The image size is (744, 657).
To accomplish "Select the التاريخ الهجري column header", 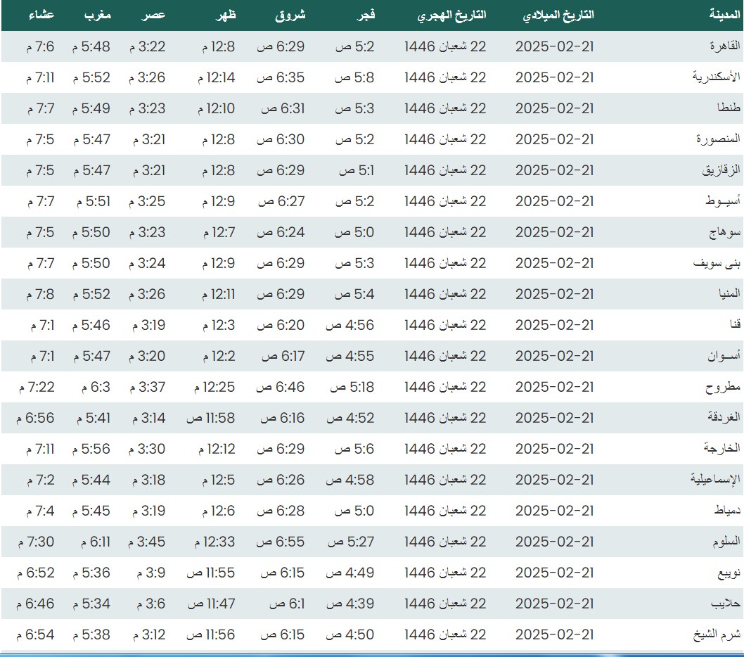I will (x=451, y=15).
